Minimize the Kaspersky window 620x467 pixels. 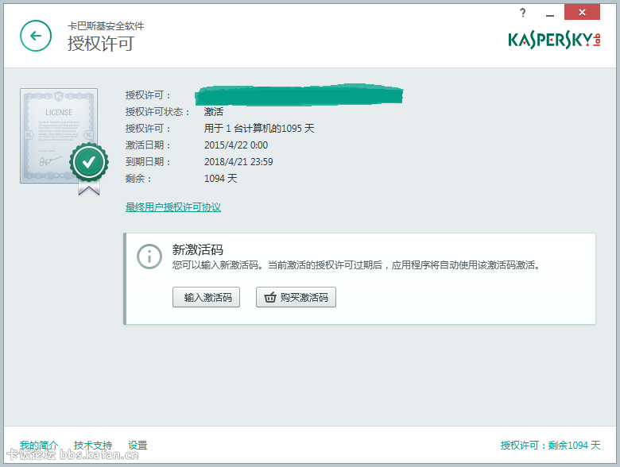549,14
